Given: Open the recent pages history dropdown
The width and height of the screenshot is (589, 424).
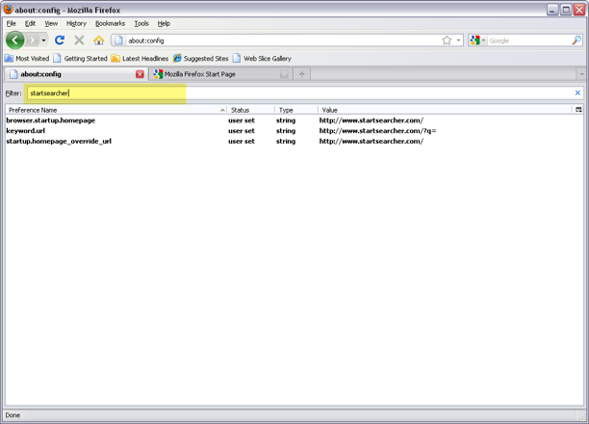Looking at the screenshot, I should (43, 40).
